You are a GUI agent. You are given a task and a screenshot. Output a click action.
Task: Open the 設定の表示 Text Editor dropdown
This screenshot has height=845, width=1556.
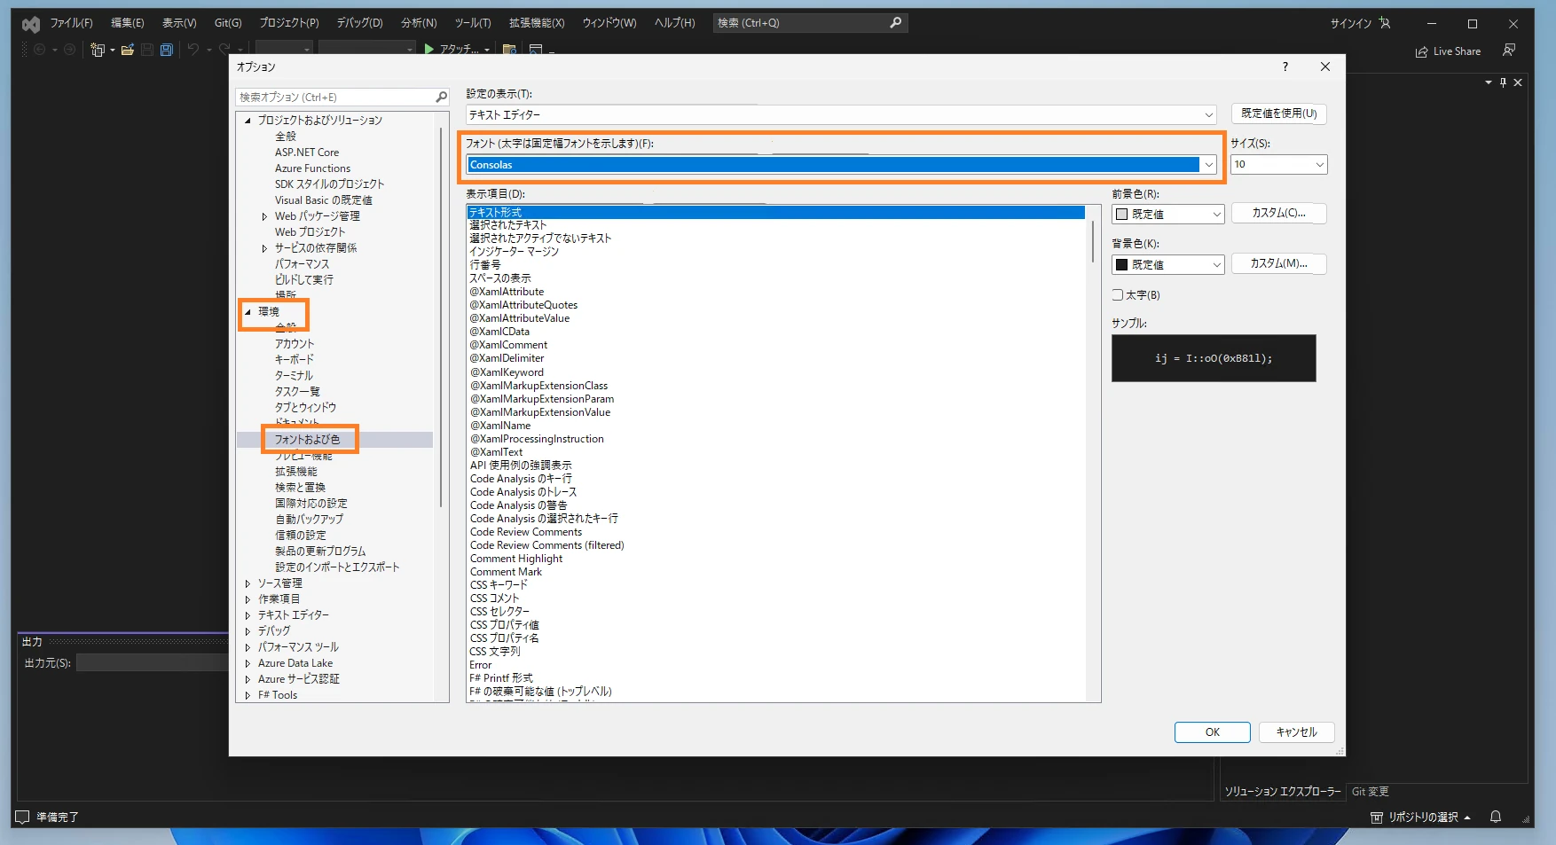[x=1208, y=115]
